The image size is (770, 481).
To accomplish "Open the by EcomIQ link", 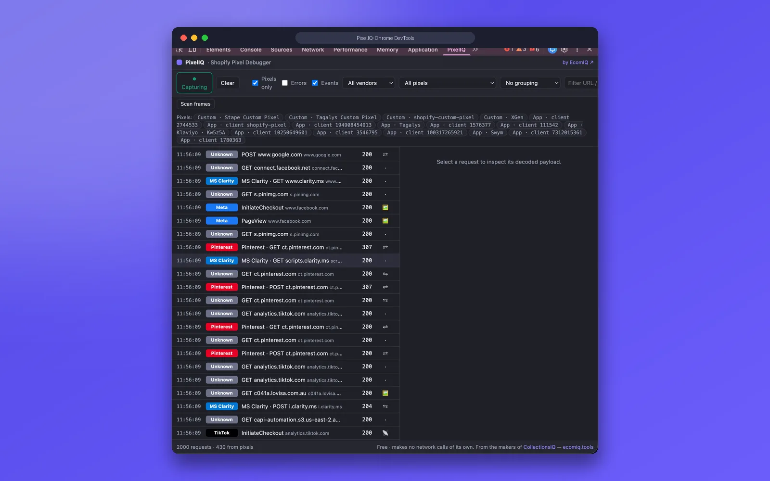I will [578, 63].
